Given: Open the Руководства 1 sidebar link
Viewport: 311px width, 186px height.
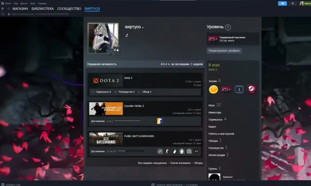Looking at the screenshot, I should (x=218, y=148).
